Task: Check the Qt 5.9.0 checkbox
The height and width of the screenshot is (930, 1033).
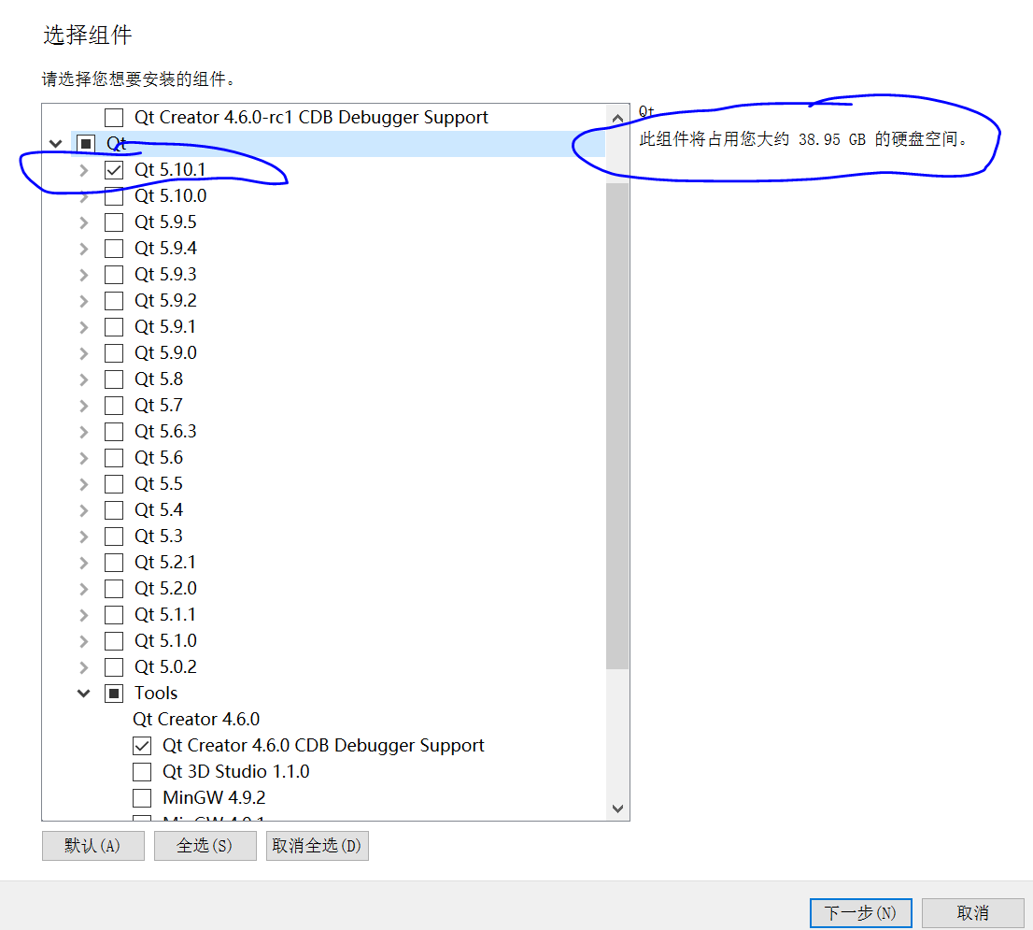Action: [x=114, y=353]
